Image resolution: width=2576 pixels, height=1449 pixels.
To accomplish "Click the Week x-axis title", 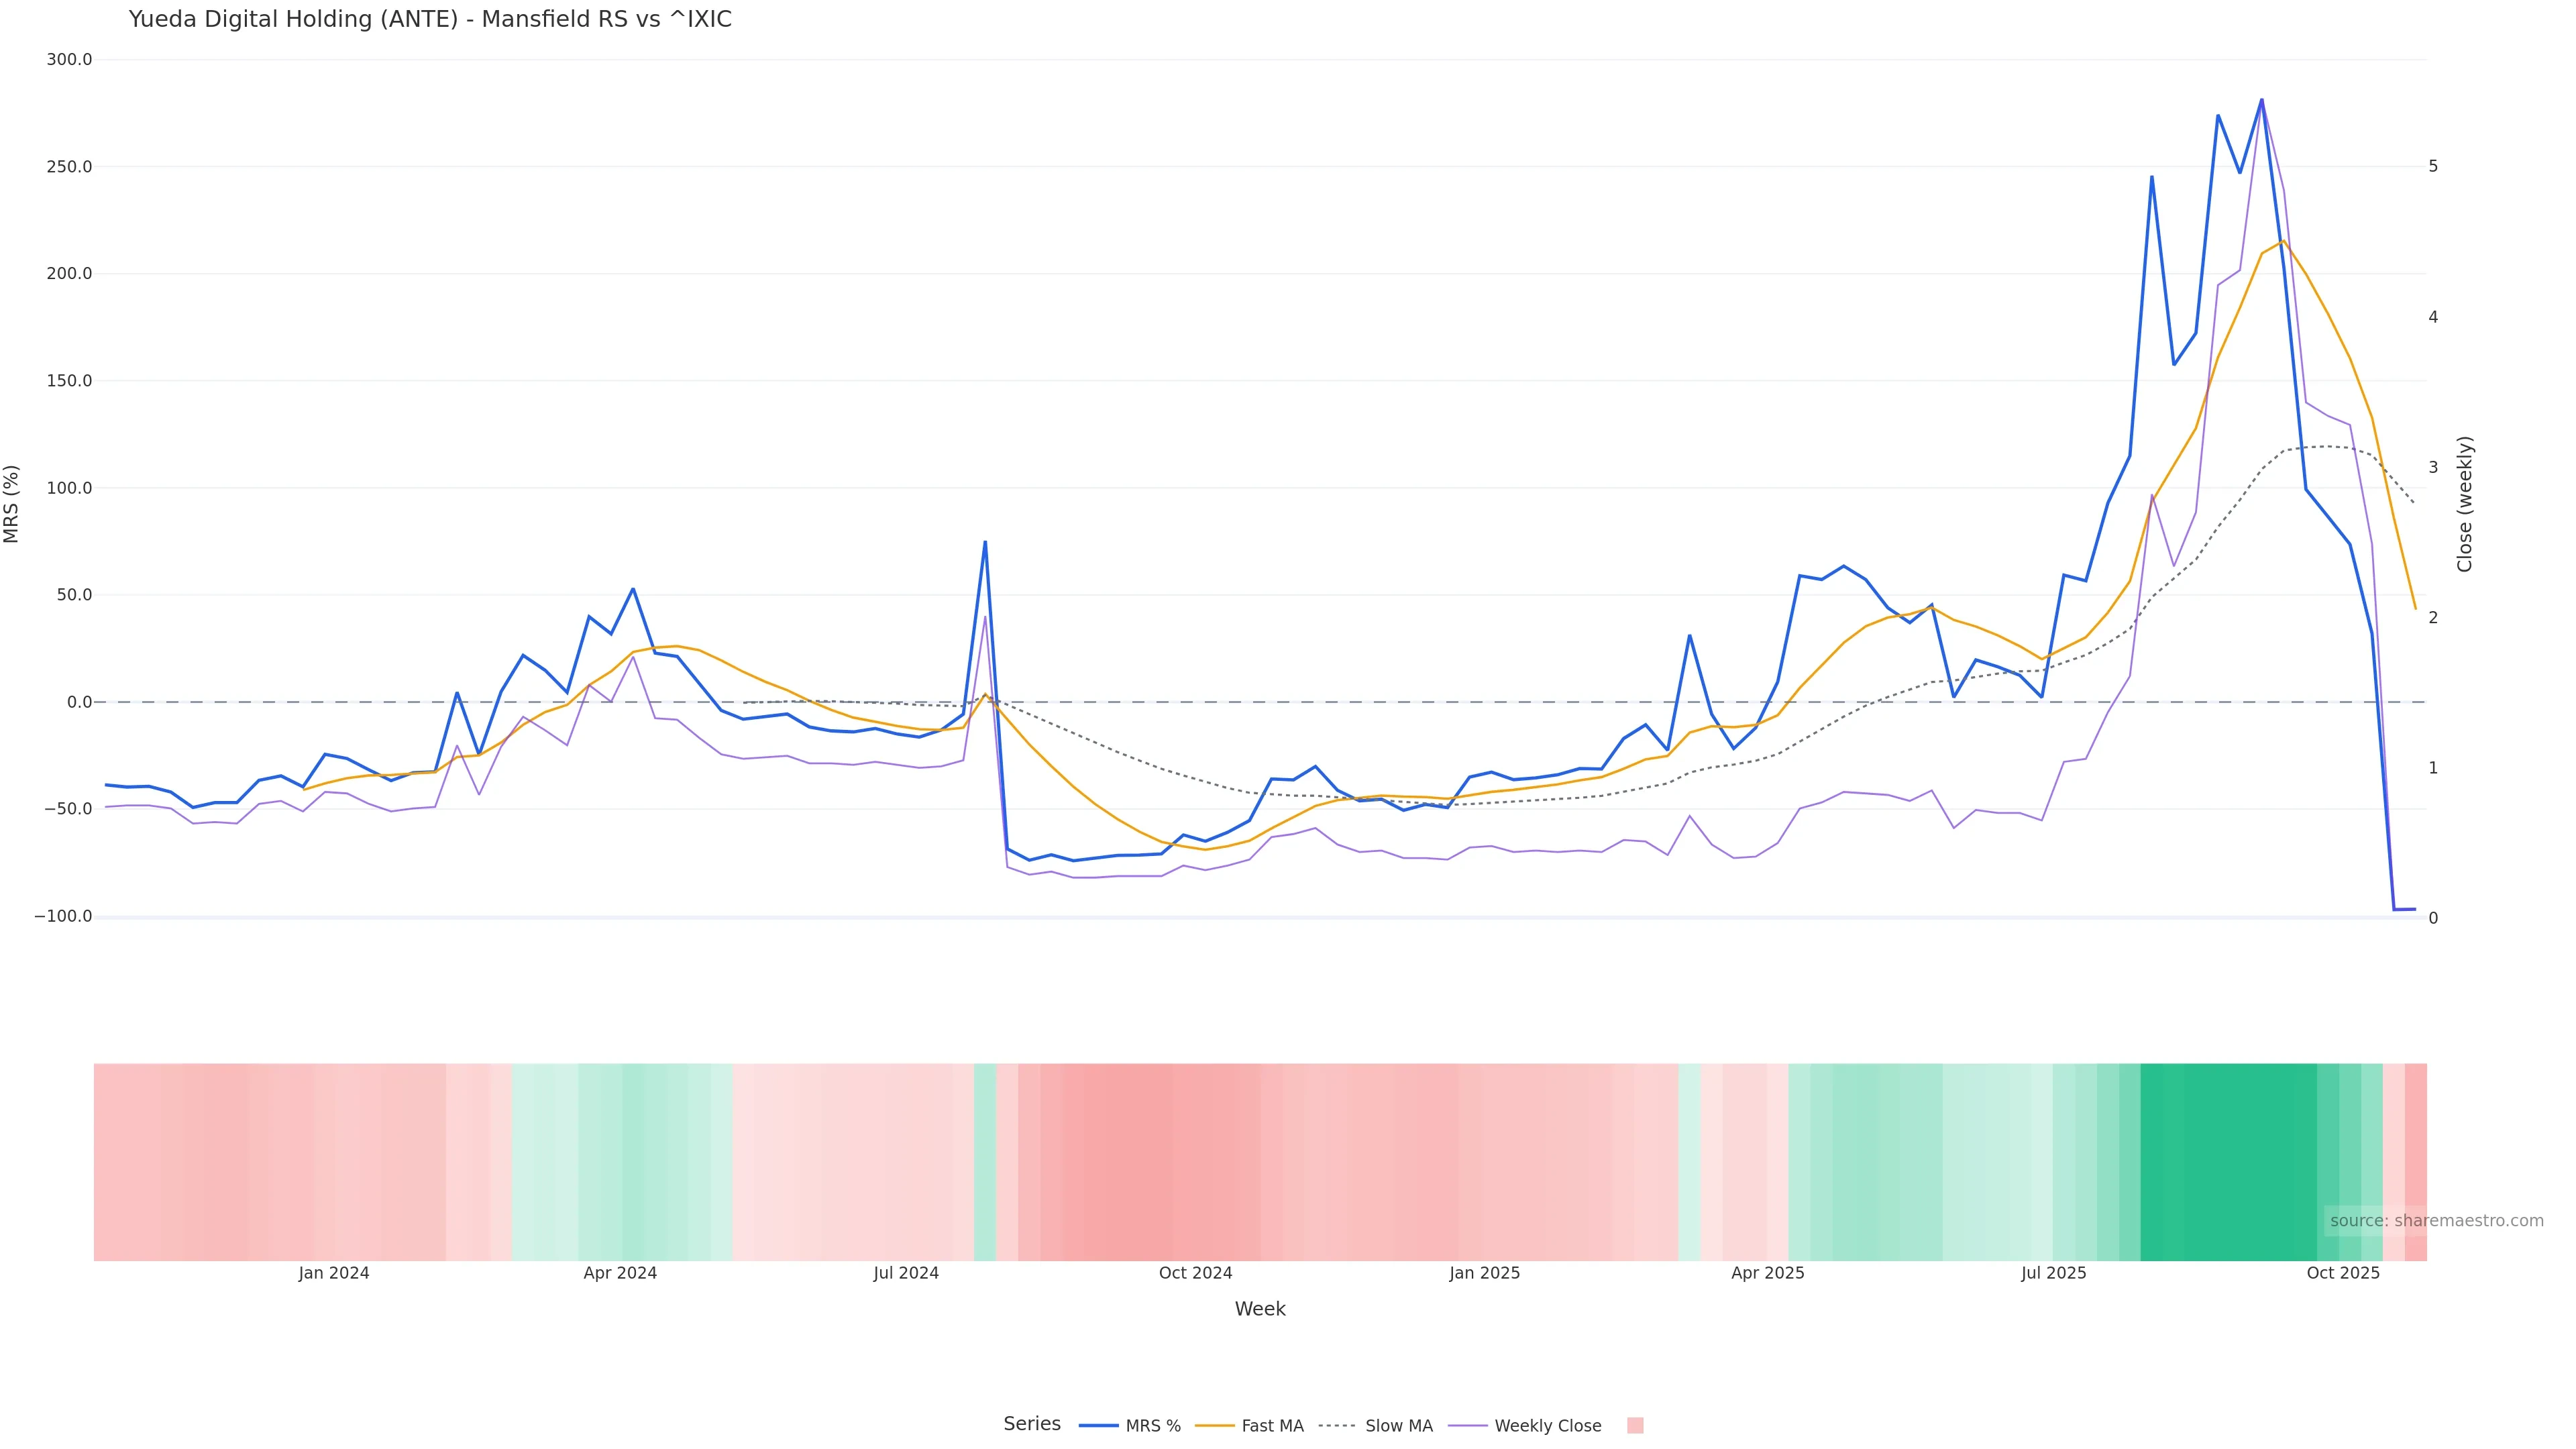I will [x=1260, y=1309].
